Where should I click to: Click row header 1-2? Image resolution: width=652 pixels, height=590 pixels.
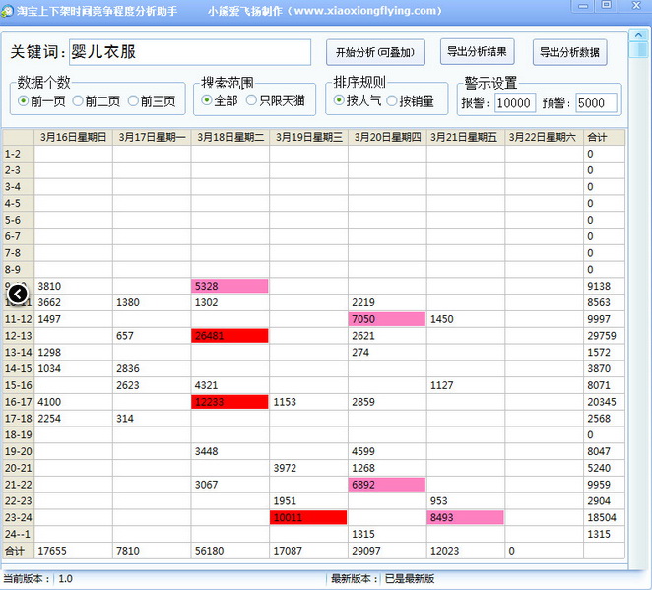pyautogui.click(x=19, y=154)
